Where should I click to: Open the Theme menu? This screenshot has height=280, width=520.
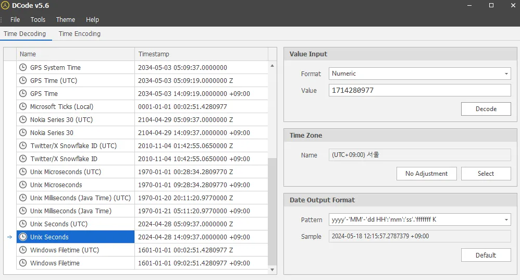pyautogui.click(x=66, y=20)
